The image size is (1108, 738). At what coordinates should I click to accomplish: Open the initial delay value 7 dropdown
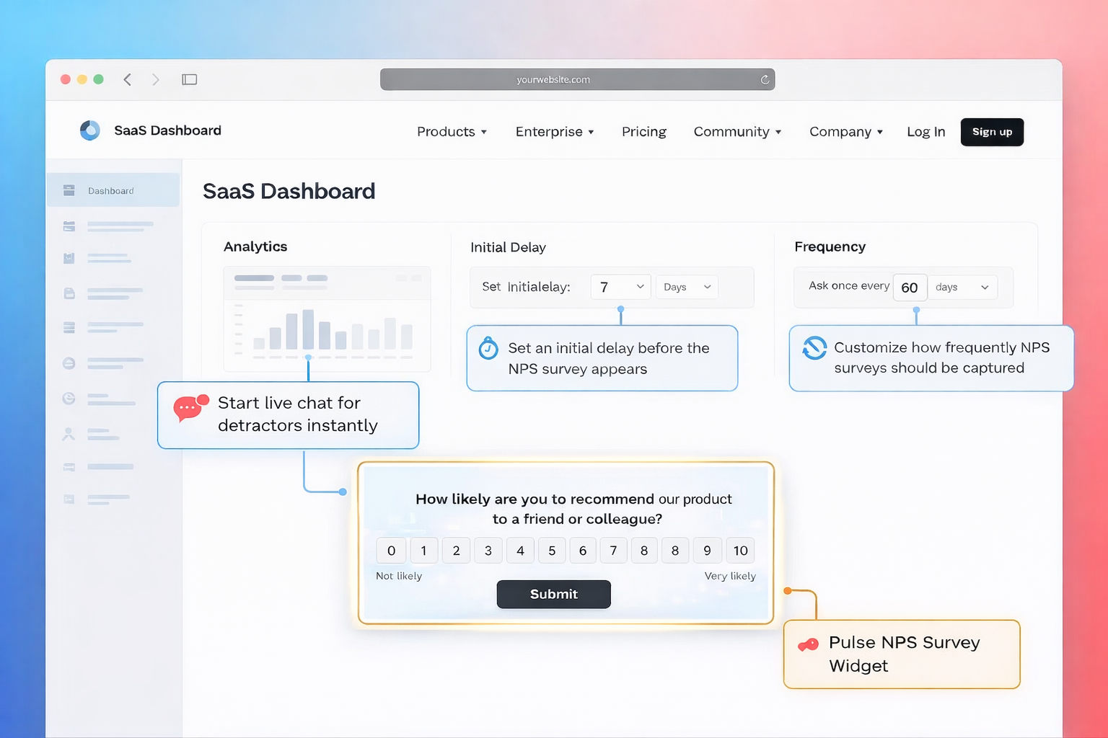pos(620,287)
